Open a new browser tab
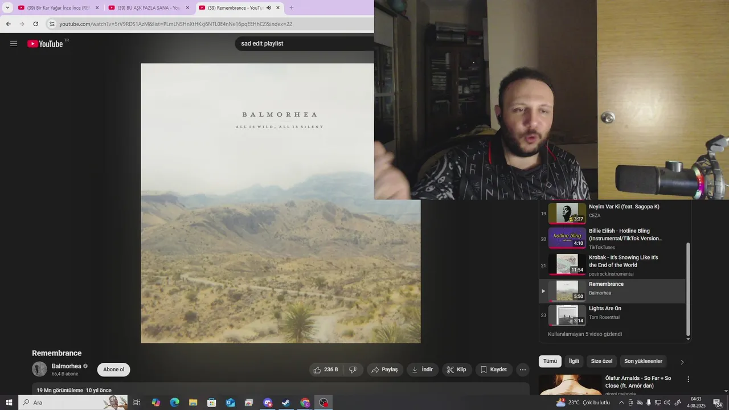The image size is (729, 410). [292, 8]
